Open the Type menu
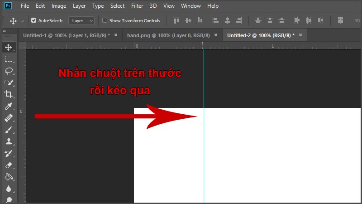The height and width of the screenshot is (204, 362). 98,6
